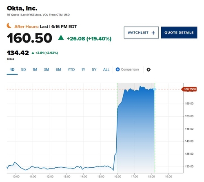Add Okta to WATCHLIST
The height and width of the screenshot is (182, 204).
click(141, 33)
